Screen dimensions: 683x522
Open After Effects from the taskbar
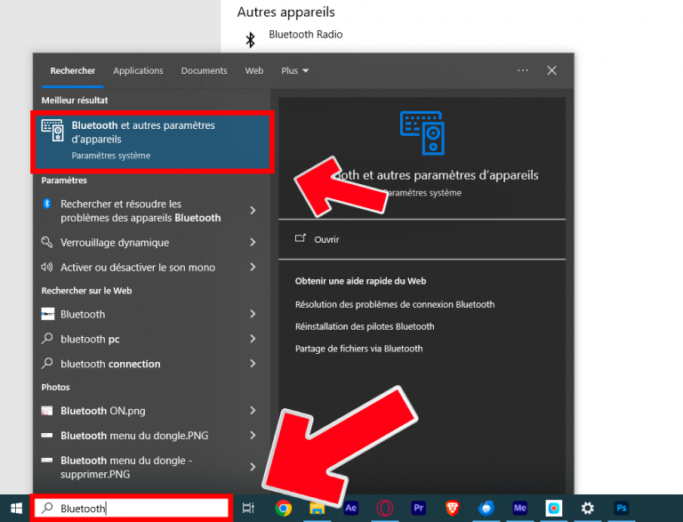pos(350,508)
